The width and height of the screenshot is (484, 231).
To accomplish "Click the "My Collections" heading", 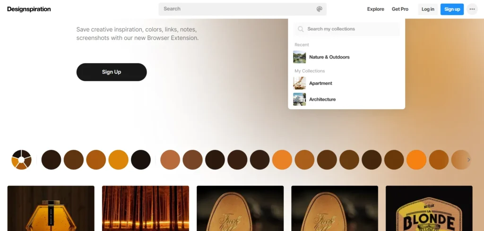I will [310, 71].
